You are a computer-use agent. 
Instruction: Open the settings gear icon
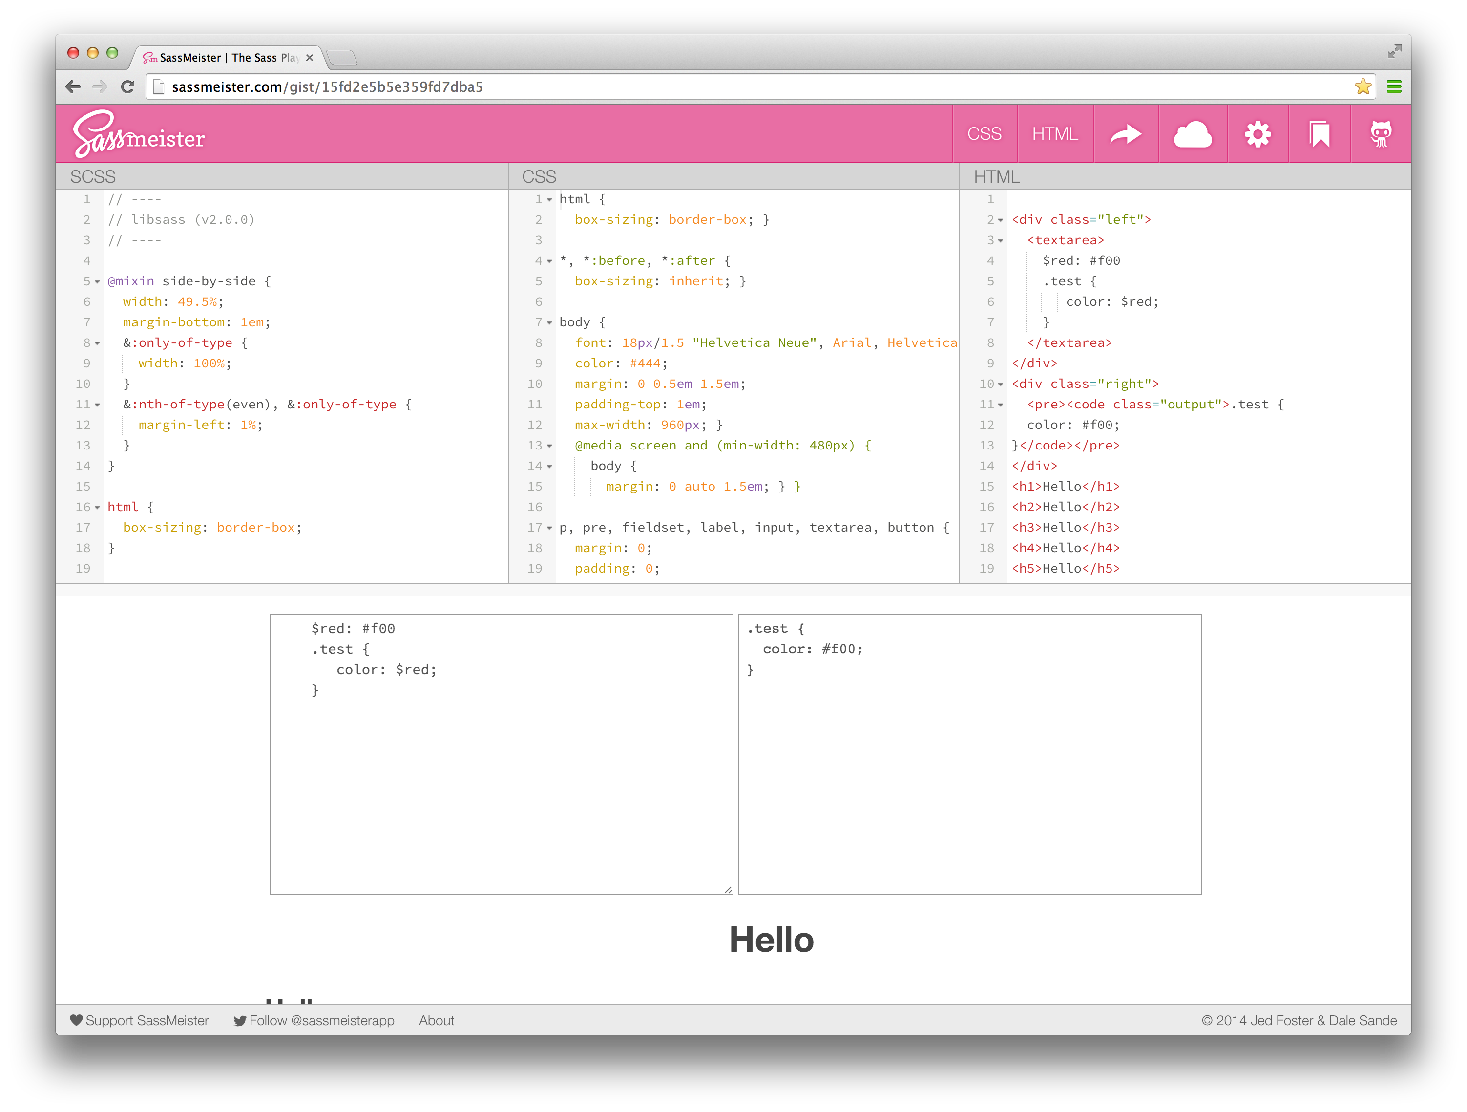tap(1257, 133)
